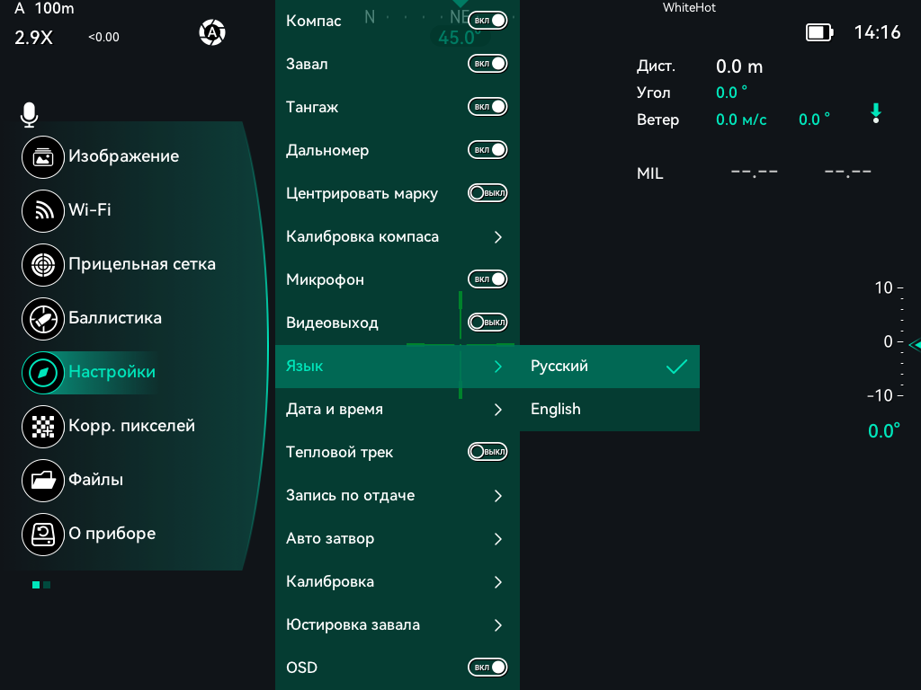Expand Калибровка компаса chevron
921x690 pixels.
point(498,237)
